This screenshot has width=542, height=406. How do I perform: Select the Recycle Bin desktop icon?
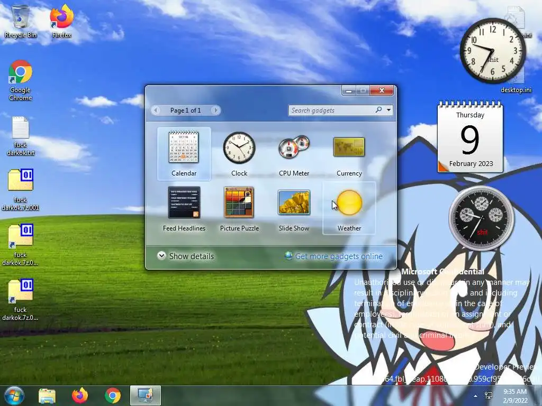pyautogui.click(x=21, y=21)
